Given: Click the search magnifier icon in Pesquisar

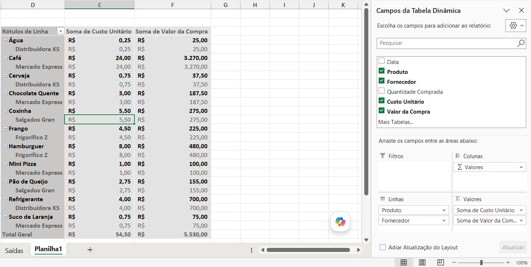Looking at the screenshot, I should [x=521, y=43].
